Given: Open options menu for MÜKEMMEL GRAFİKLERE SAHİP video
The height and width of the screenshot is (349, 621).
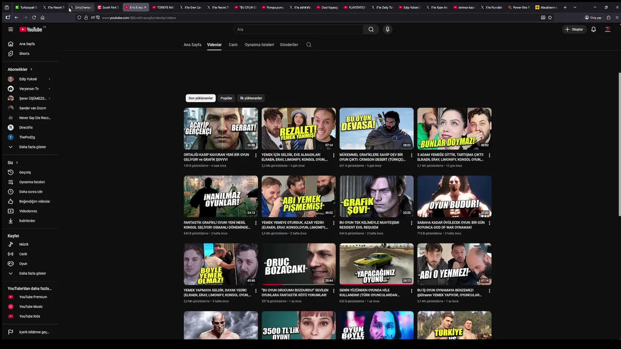Looking at the screenshot, I should (x=411, y=156).
